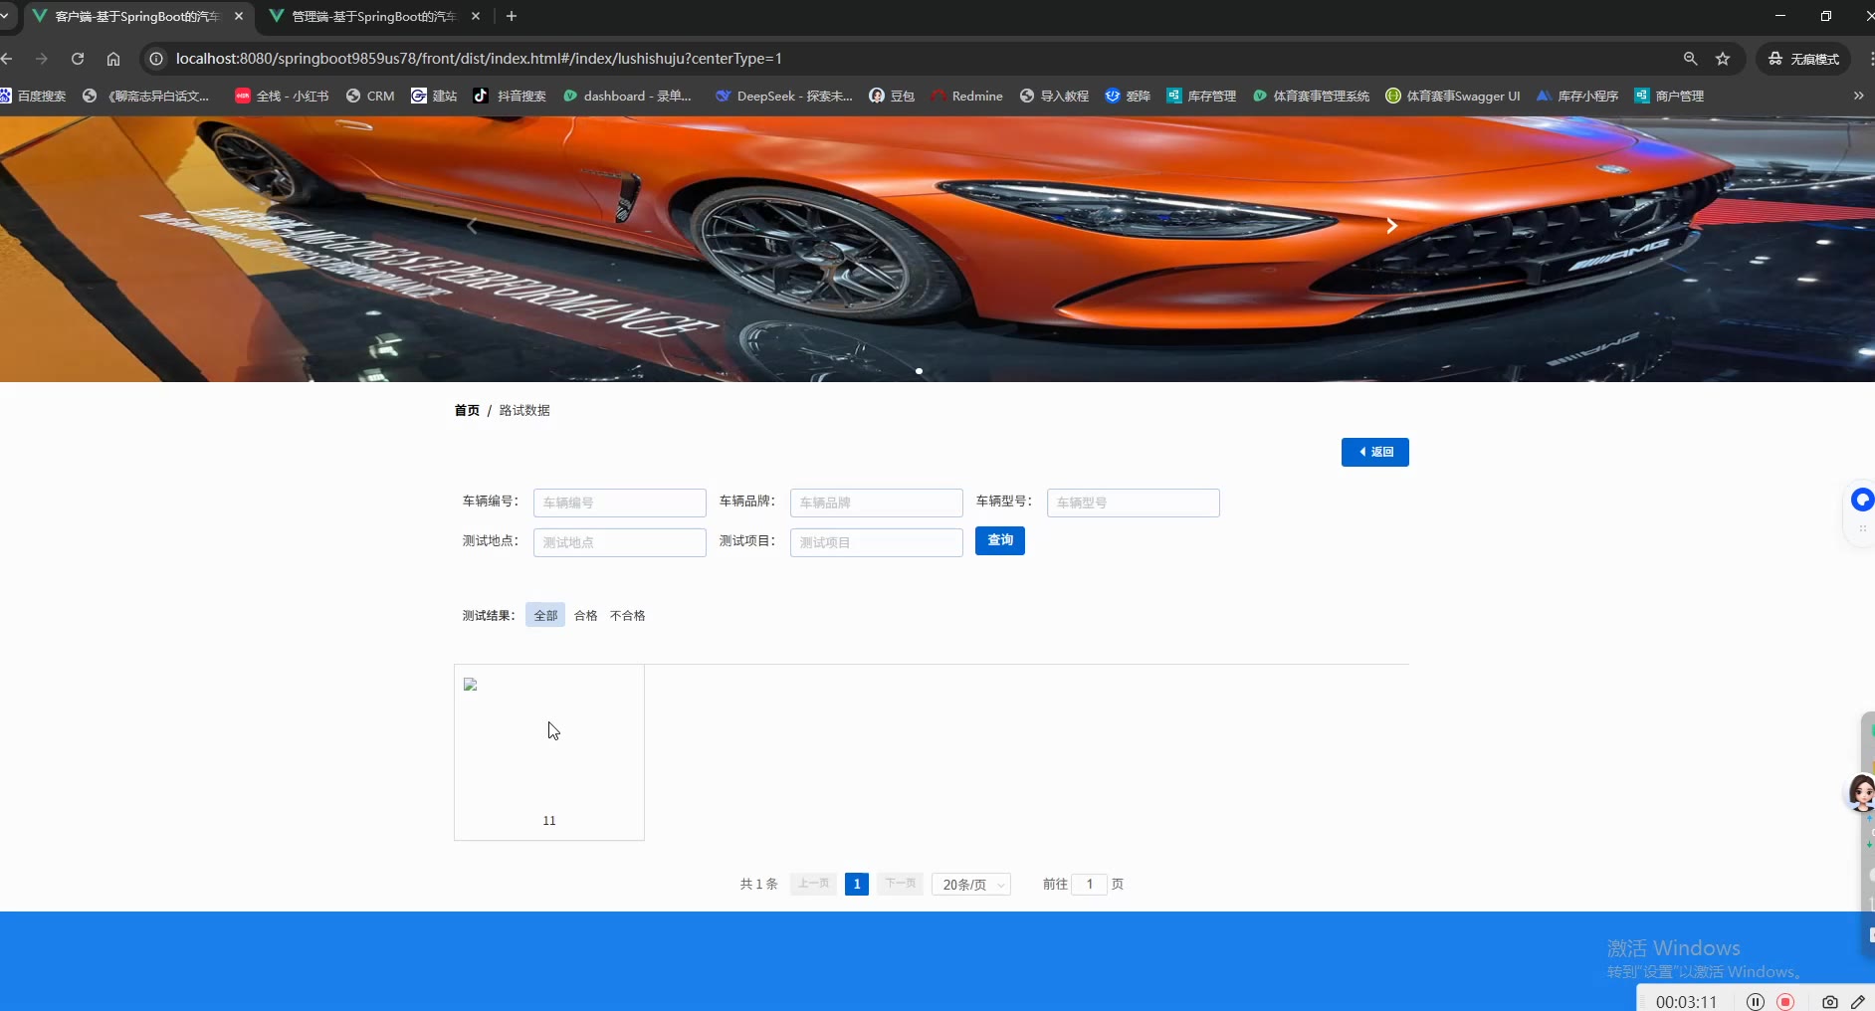Viewport: 1875px width, 1011px height.
Task: Click the browser reload icon
Action: 78,59
